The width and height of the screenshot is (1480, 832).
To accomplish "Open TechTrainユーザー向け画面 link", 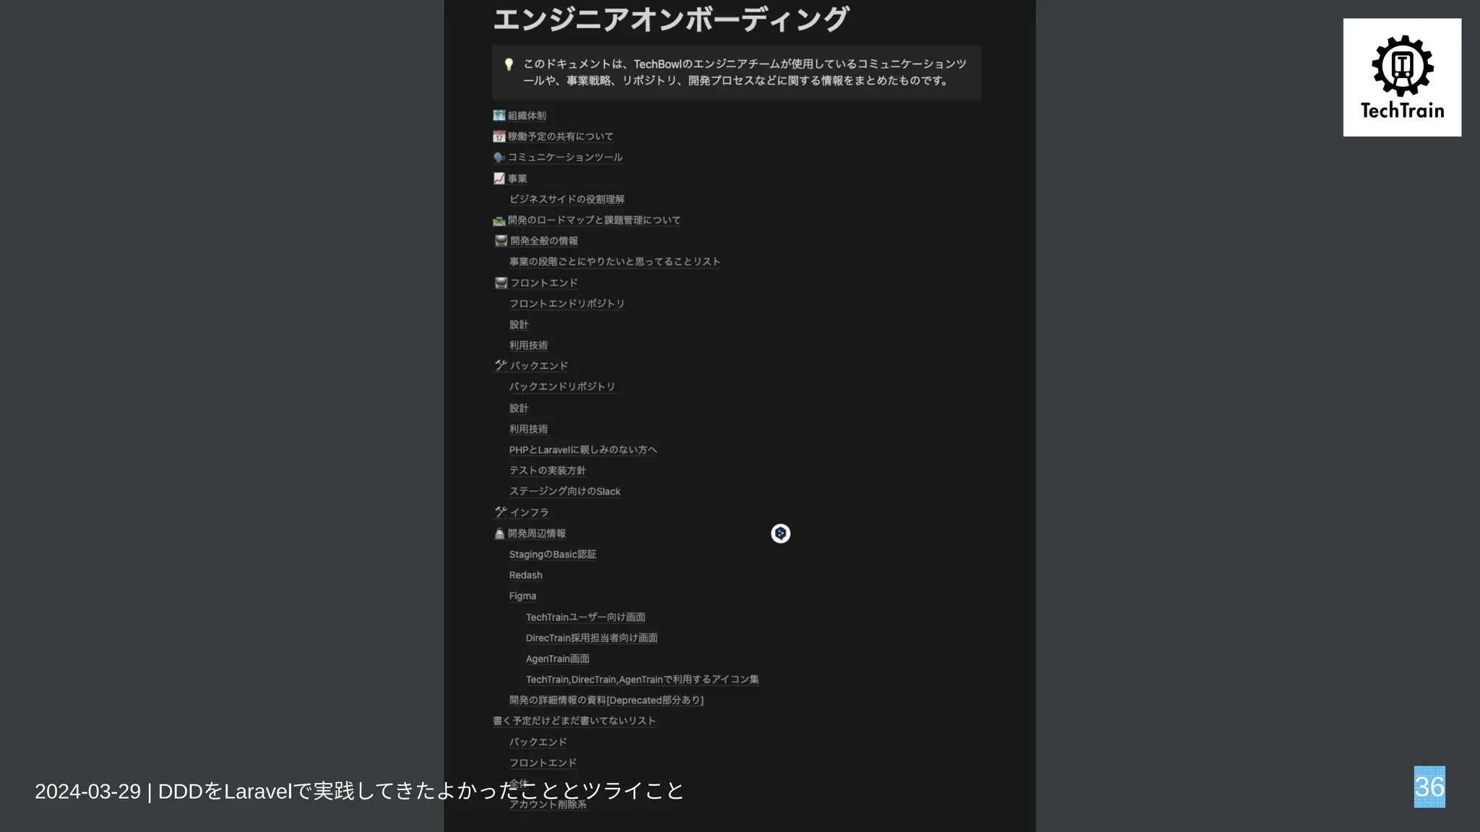I will pyautogui.click(x=585, y=617).
